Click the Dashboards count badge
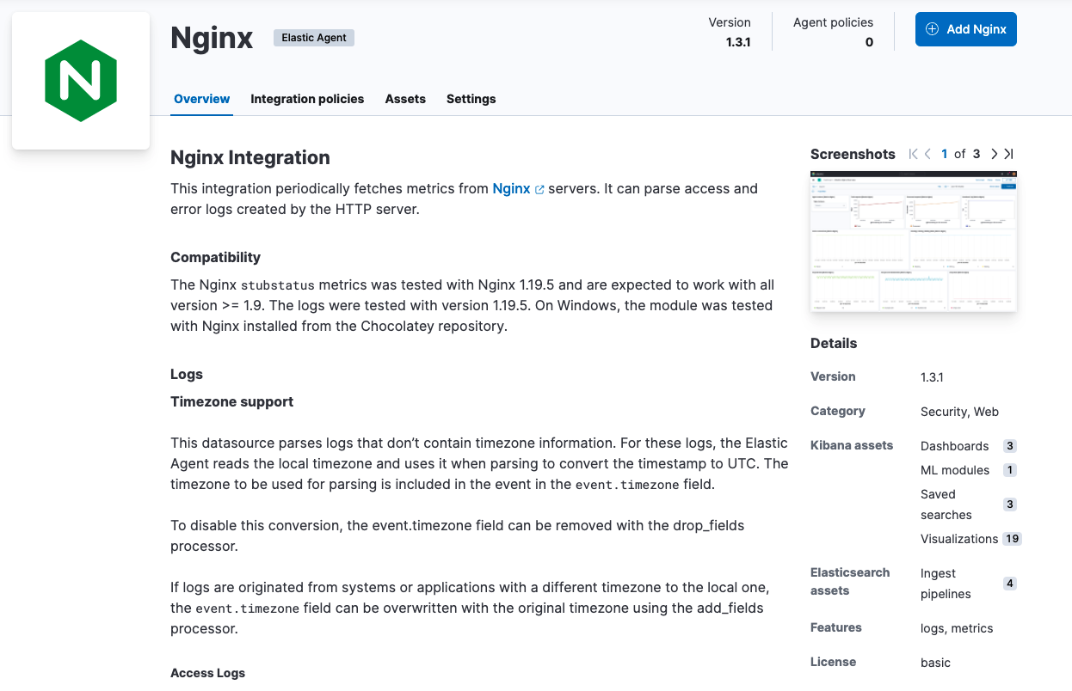Image resolution: width=1072 pixels, height=691 pixels. tap(1008, 446)
